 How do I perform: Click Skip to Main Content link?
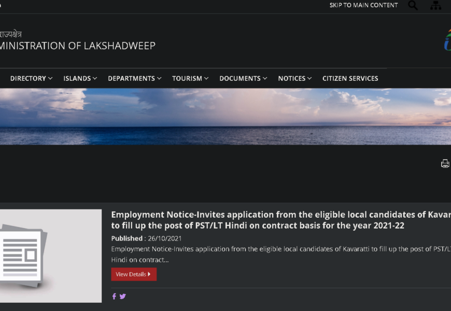tap(363, 5)
